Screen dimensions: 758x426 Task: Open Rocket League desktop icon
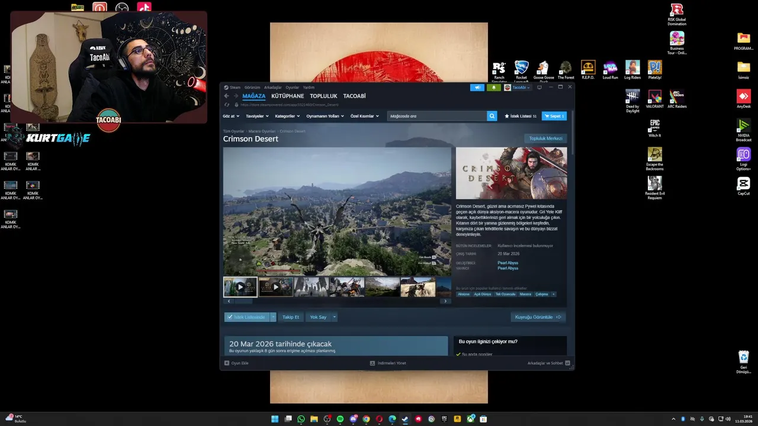521,71
